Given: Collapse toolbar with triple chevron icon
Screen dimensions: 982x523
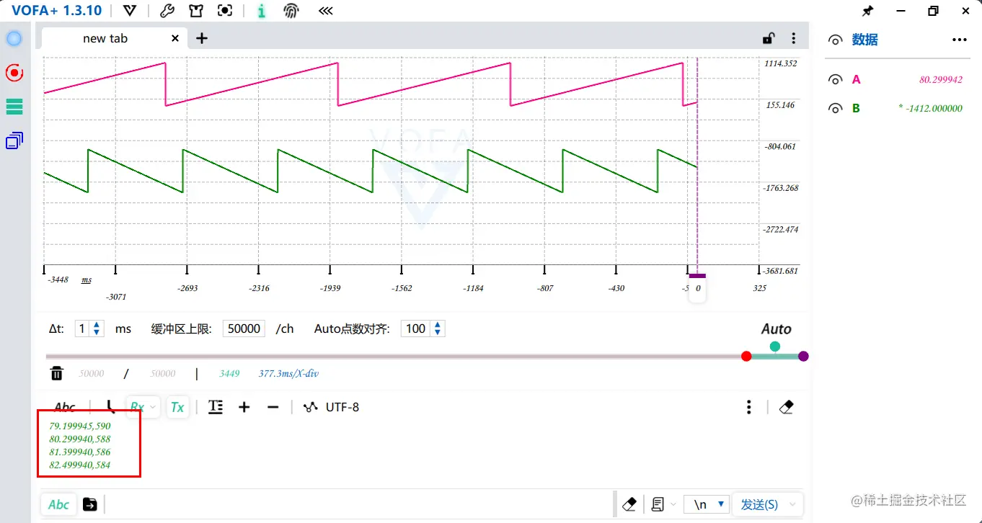Looking at the screenshot, I should pyautogui.click(x=326, y=11).
